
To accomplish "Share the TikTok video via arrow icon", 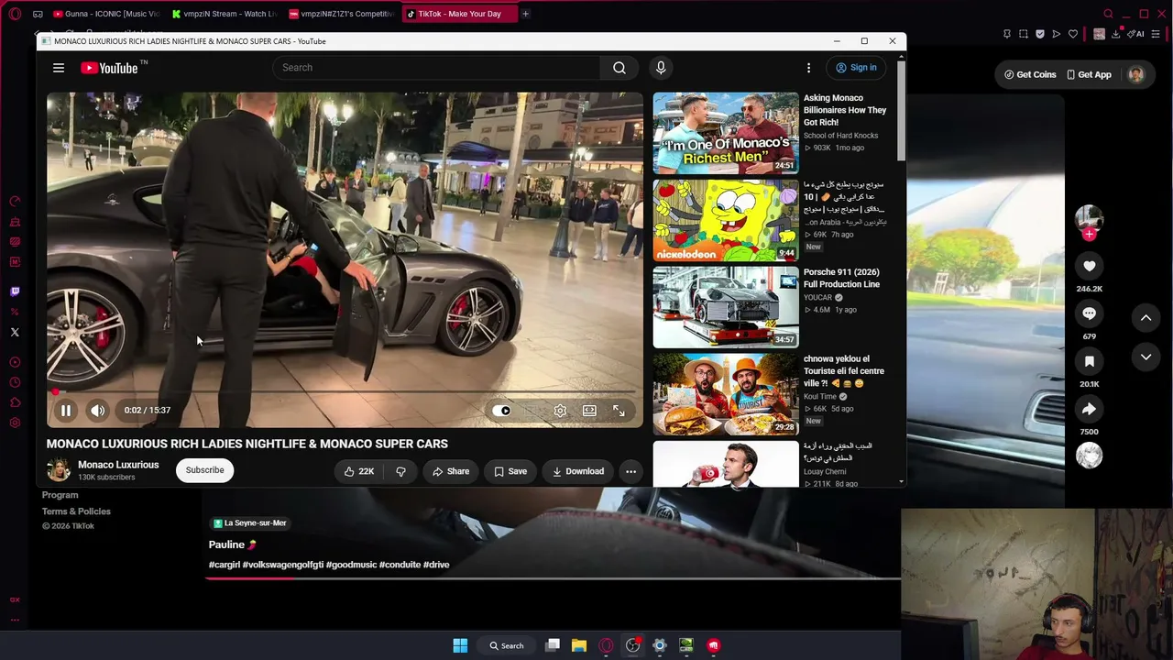I will click(x=1089, y=409).
